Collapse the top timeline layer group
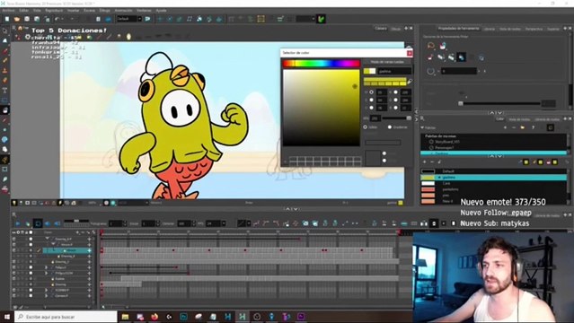The image size is (574, 323). 48,239
